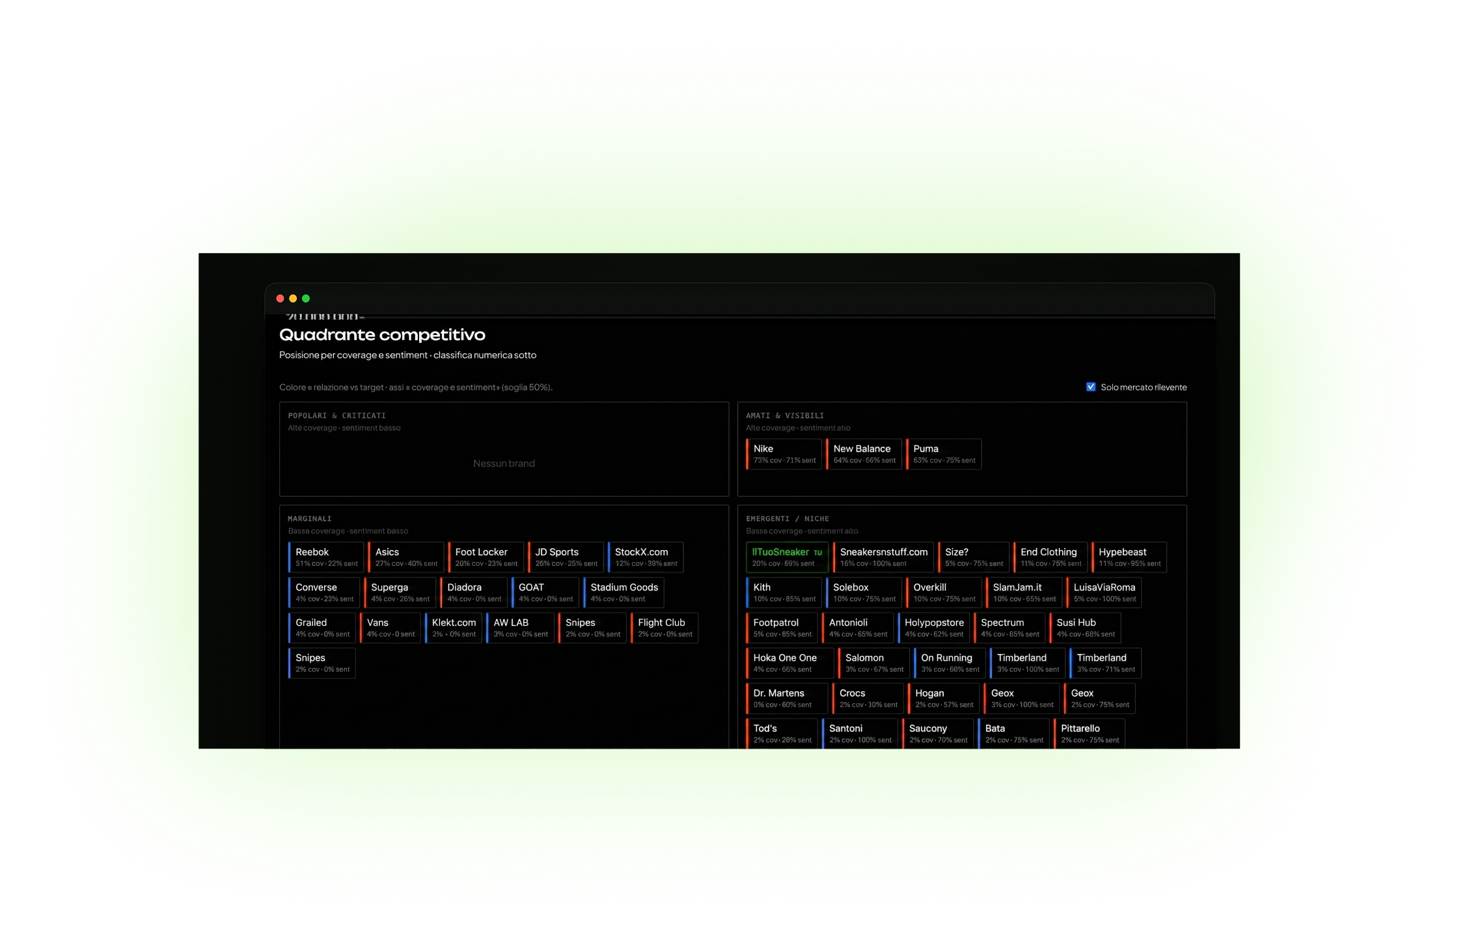This screenshot has width=1480, height=945.
Task: Click the red window close dot
Action: (x=281, y=299)
